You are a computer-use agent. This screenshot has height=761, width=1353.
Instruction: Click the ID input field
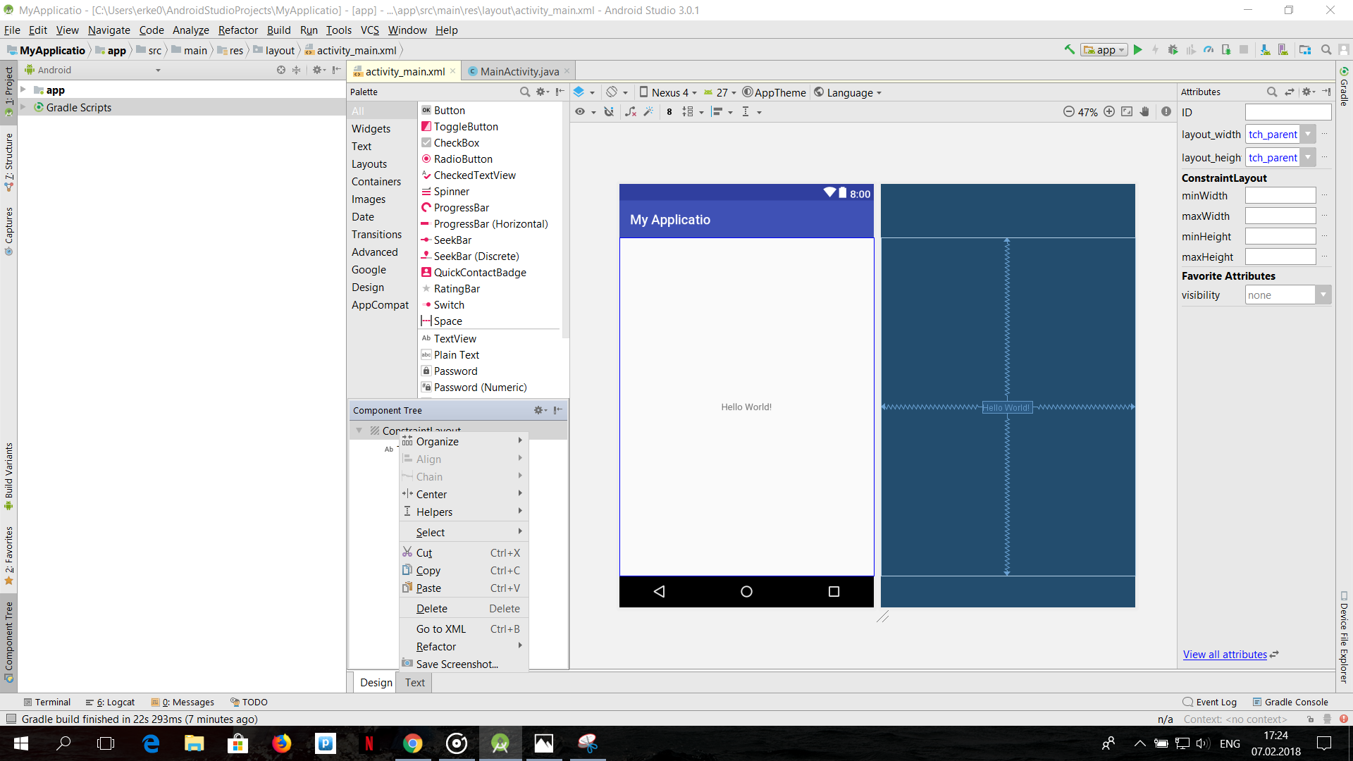tap(1287, 112)
